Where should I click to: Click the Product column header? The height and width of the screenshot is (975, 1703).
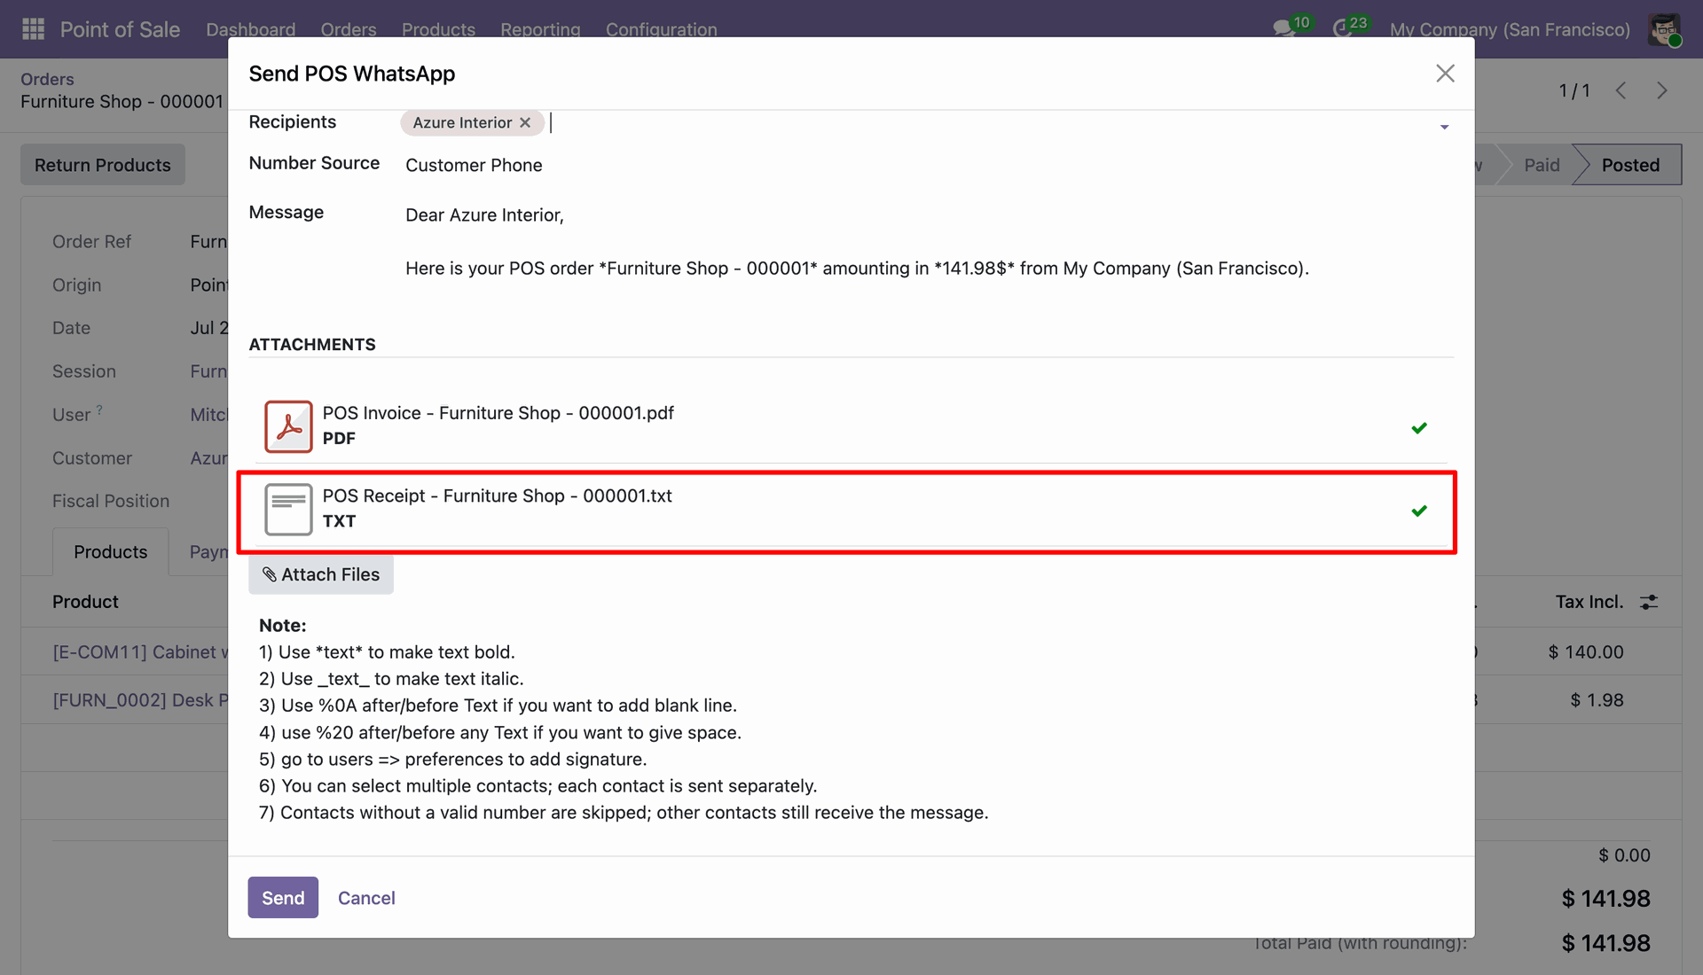tap(85, 602)
